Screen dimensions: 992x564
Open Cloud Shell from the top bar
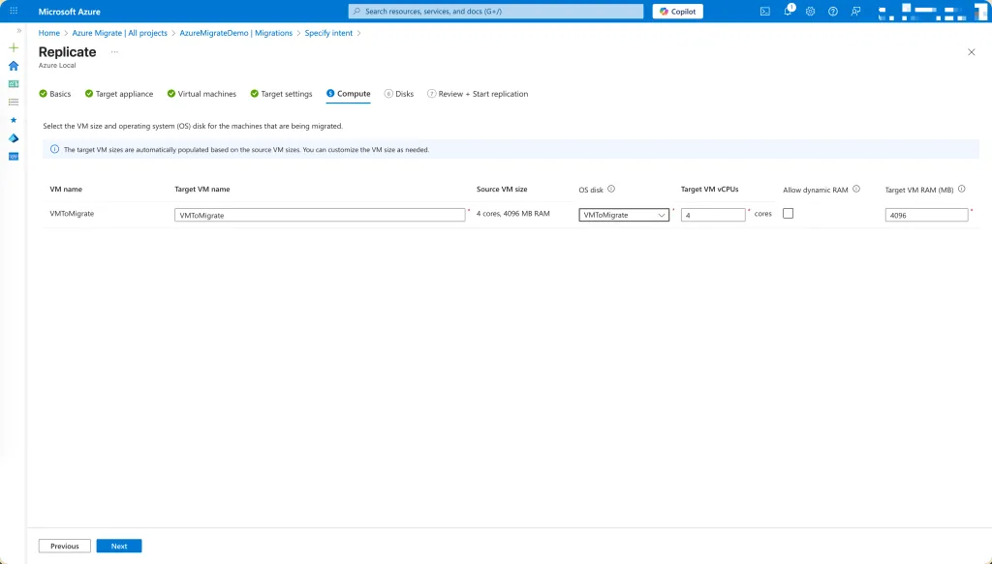pos(765,12)
